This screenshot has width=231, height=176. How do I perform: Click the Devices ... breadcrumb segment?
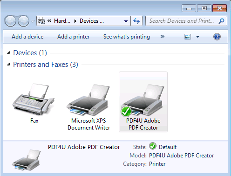(92, 21)
